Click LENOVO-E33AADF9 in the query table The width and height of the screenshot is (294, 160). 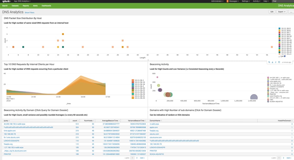(x=12, y=141)
